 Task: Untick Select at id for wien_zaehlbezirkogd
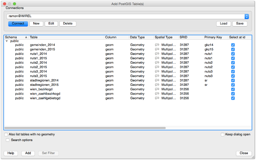(x=233, y=94)
